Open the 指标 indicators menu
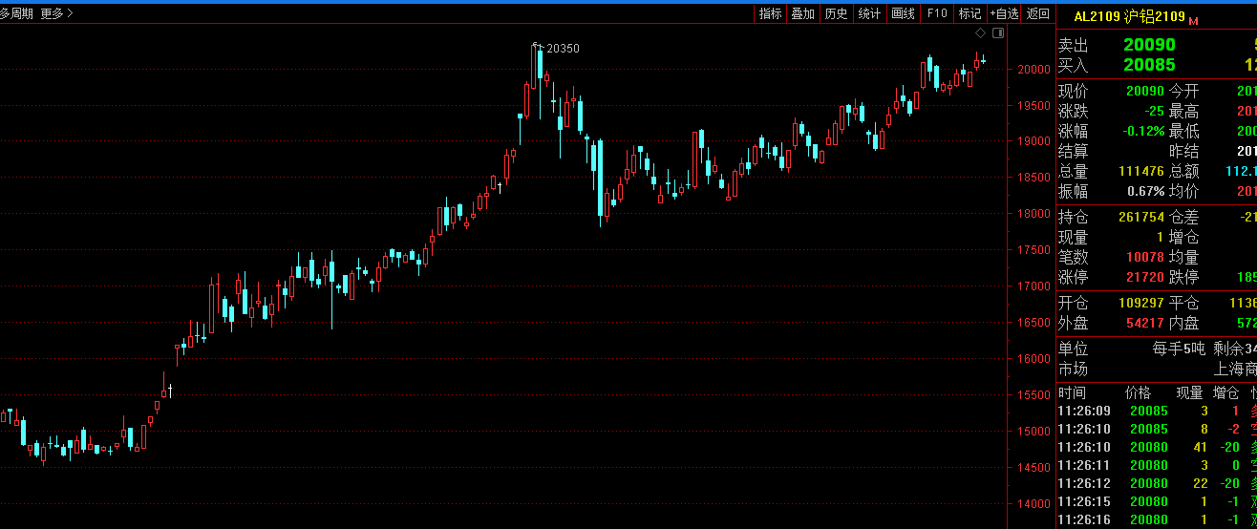The height and width of the screenshot is (529, 1257). [770, 13]
